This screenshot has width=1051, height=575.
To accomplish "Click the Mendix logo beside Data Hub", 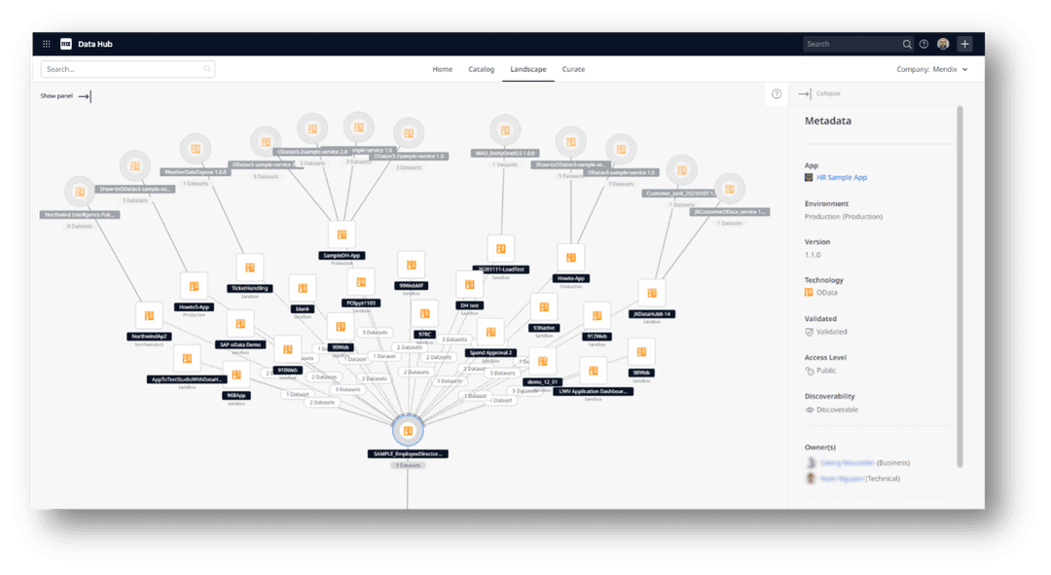I will pos(66,44).
